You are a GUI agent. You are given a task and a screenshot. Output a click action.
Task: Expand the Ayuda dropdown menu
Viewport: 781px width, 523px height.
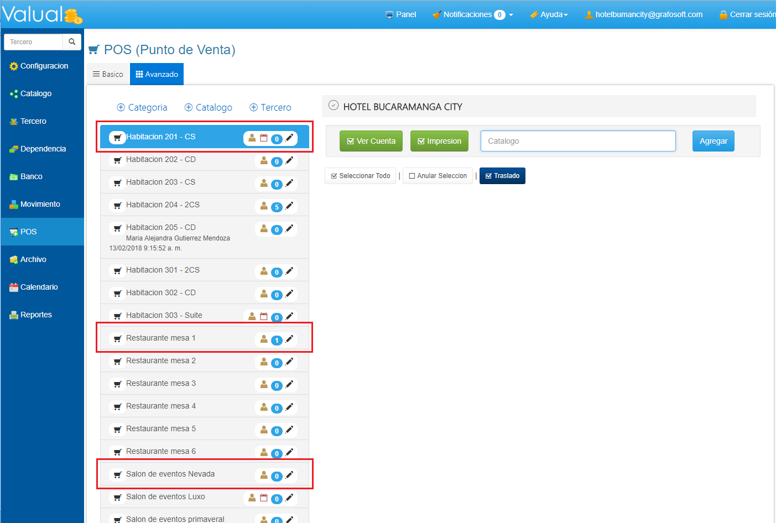coord(549,14)
